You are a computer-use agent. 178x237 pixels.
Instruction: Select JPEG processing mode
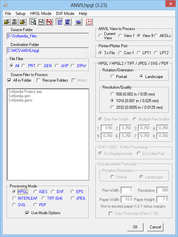click(x=78, y=198)
